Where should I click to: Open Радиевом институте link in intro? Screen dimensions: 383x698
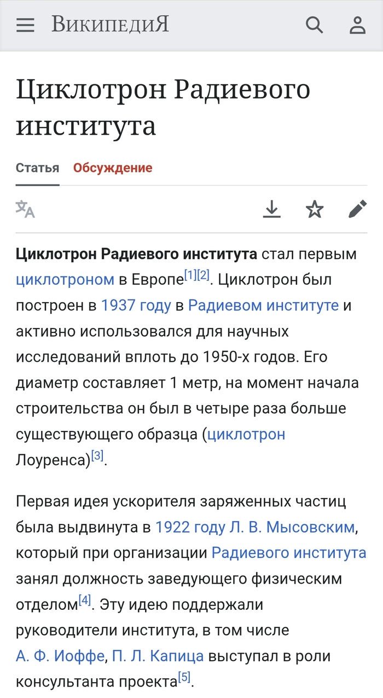(263, 305)
